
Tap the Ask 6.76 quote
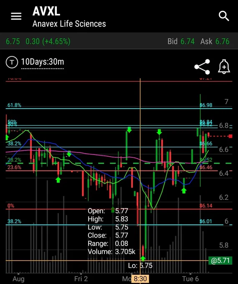coord(215,41)
